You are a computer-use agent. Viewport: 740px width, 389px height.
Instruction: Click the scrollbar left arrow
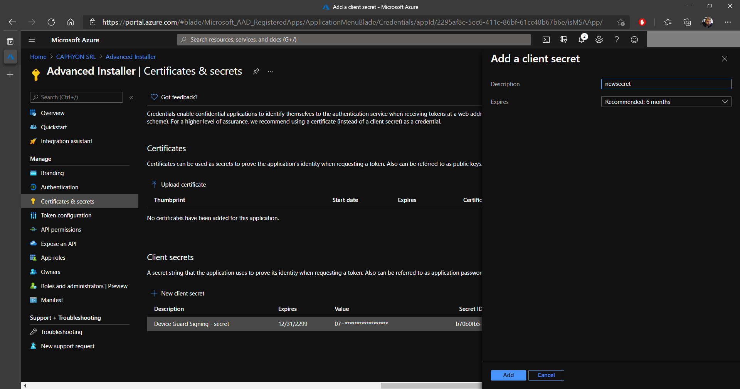(25, 386)
